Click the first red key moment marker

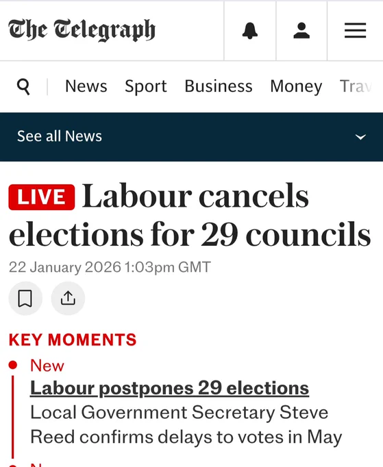tap(13, 365)
